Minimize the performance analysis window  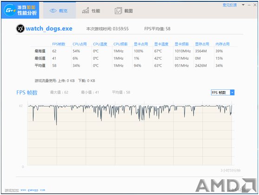[249, 5]
